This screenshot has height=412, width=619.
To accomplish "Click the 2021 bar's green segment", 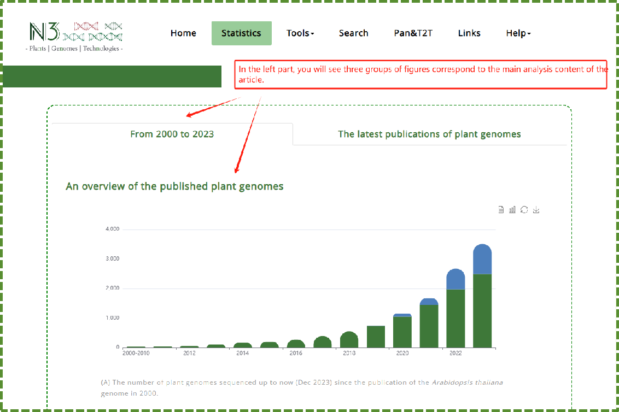I will coord(429,326).
